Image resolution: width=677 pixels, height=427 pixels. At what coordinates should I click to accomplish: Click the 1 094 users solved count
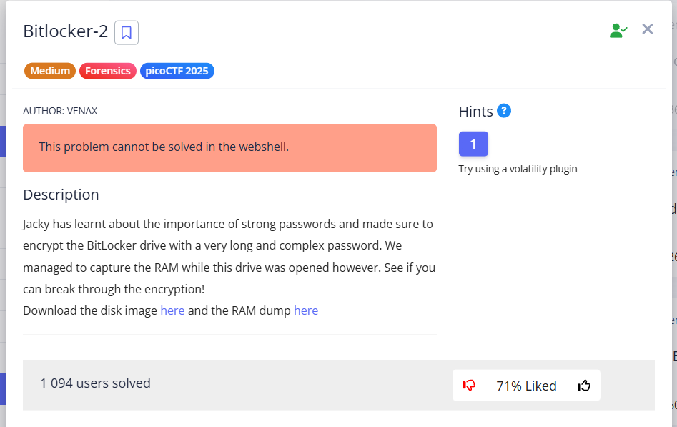click(x=95, y=383)
